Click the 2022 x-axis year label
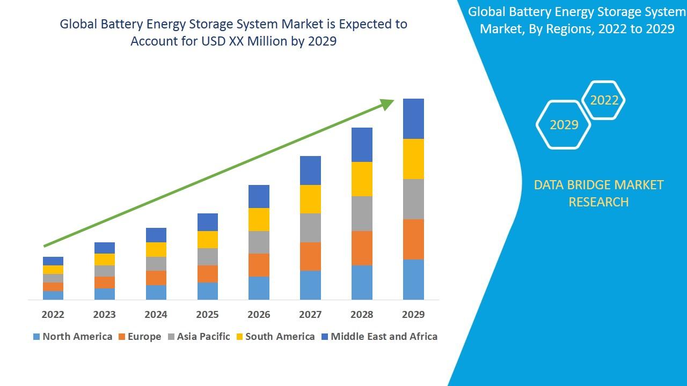 point(53,314)
